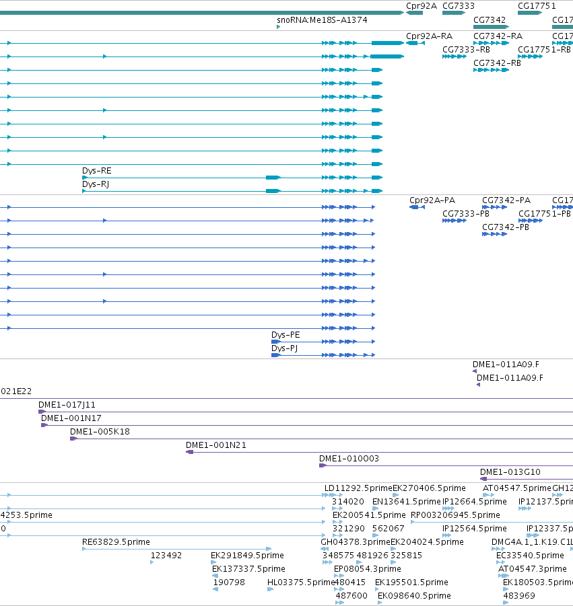
Task: Select the RE63829.5prime EST label
Action: pos(116,542)
